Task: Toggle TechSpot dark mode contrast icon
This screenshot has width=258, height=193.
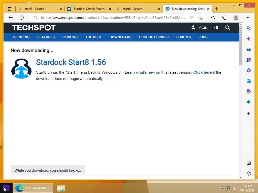Action: click(x=216, y=28)
